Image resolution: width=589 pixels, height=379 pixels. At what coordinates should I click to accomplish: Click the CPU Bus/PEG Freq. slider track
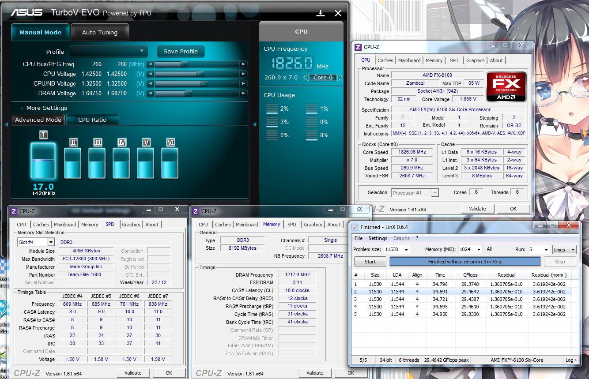pyautogui.click(x=197, y=64)
